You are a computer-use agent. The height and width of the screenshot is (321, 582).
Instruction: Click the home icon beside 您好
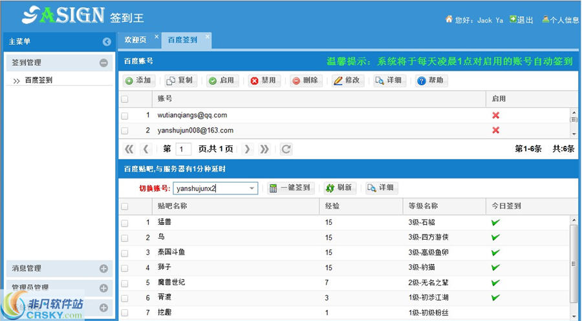[x=449, y=19]
